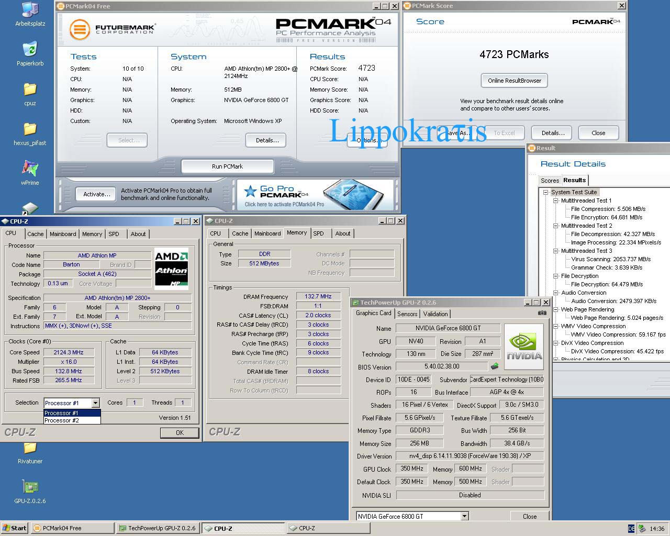Click the Core Speed 2124.3 MHz field

pos(69,352)
